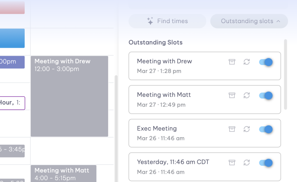
Task: Open Meeting with Drew calendar event
Action: 69,96
